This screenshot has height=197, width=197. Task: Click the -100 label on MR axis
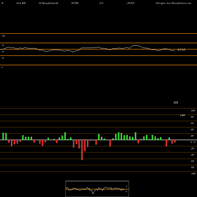point(193,174)
